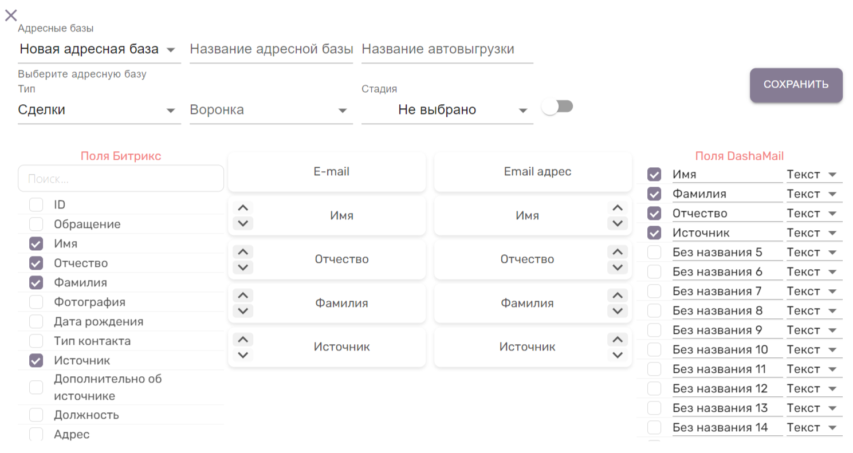Move right Имя field down with arrow
Screen dimensions: 853x453
click(616, 223)
